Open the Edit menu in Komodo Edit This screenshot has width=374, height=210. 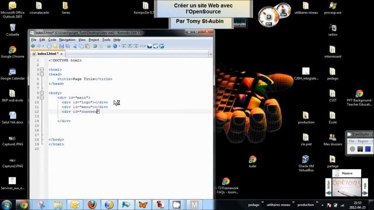tap(42, 40)
